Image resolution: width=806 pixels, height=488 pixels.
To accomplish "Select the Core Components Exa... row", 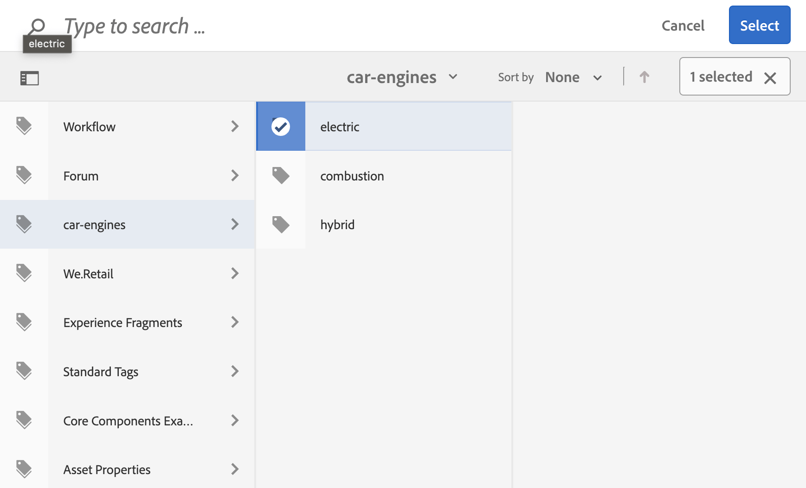I will (127, 421).
